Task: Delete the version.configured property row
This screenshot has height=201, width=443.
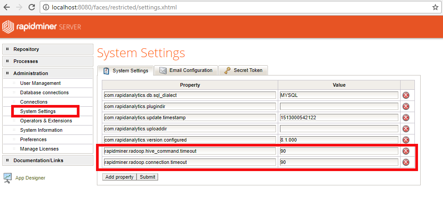Action: pos(406,140)
